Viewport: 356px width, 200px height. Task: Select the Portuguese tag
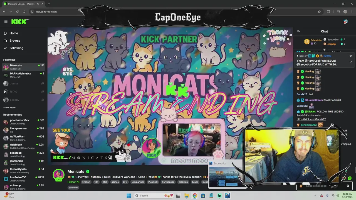coord(168,182)
